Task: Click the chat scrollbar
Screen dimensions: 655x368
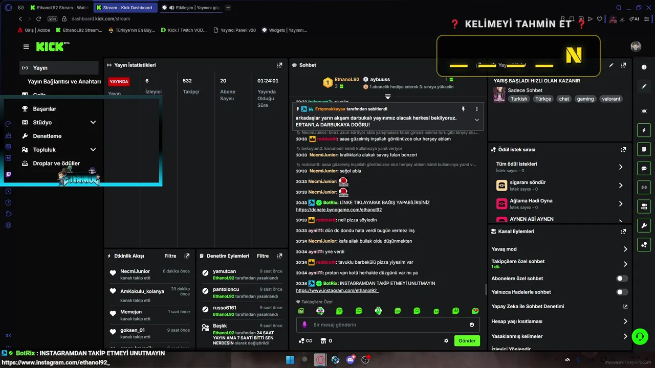Action: [x=486, y=289]
